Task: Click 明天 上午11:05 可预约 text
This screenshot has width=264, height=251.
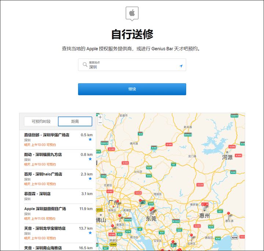Action: pos(40,218)
